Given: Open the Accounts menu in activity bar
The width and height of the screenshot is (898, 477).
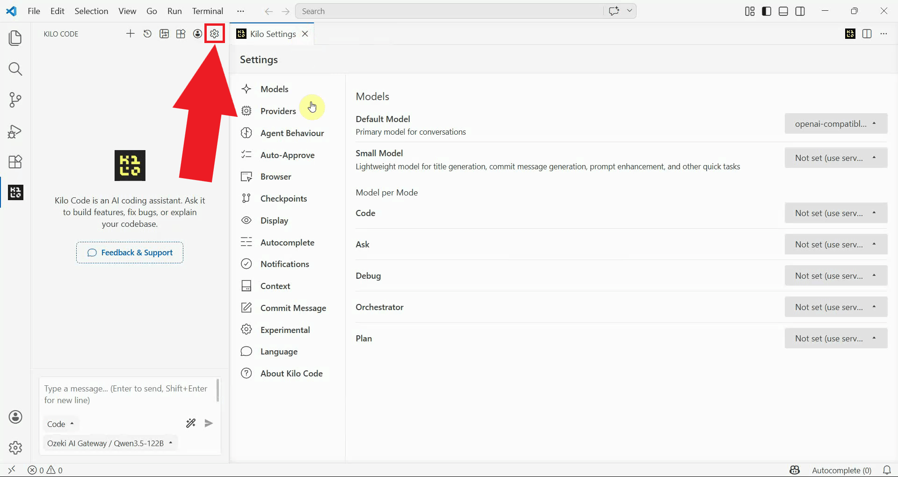Looking at the screenshot, I should pyautogui.click(x=15, y=417).
